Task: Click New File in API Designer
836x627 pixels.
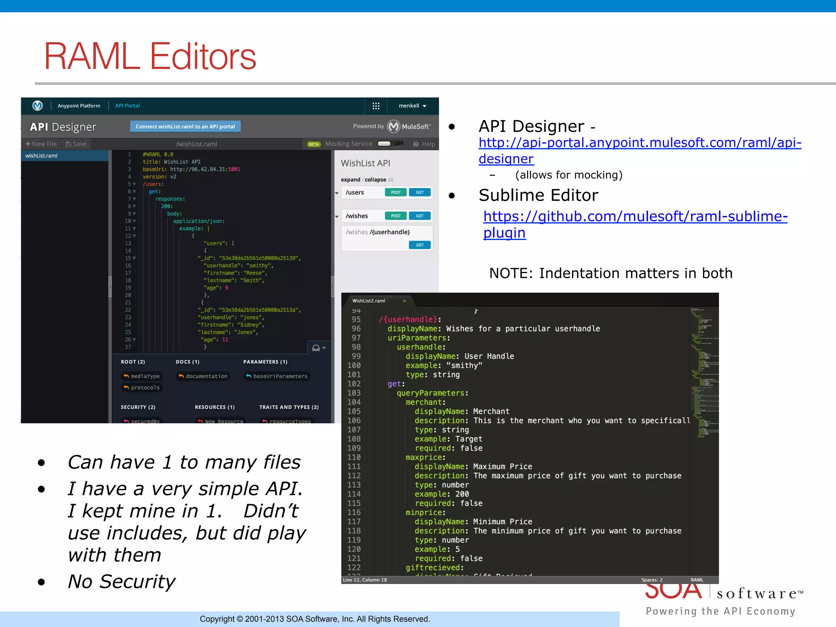Action: [x=41, y=144]
